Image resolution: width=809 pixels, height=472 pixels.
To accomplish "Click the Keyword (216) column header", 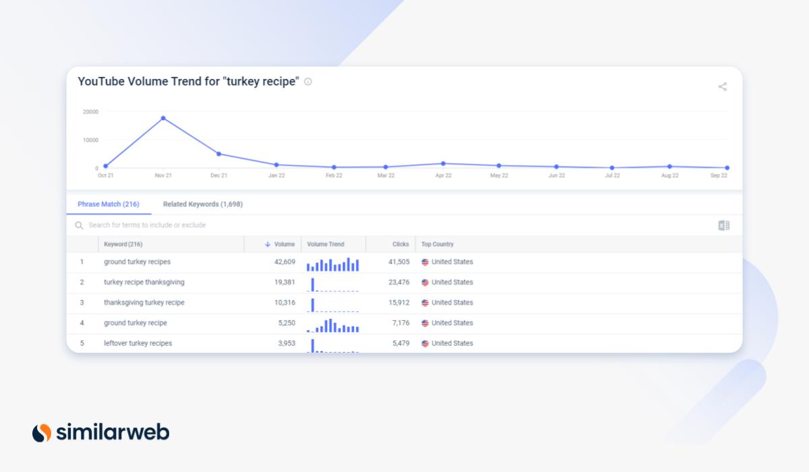I will [x=123, y=244].
